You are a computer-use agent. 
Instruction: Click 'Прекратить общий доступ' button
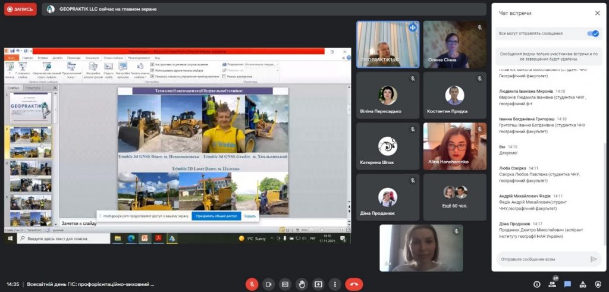pos(216,216)
